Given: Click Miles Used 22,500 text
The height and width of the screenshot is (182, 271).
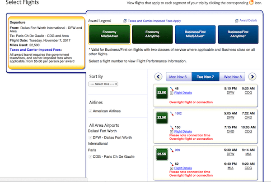Looking at the screenshot, I should coord(24,45).
